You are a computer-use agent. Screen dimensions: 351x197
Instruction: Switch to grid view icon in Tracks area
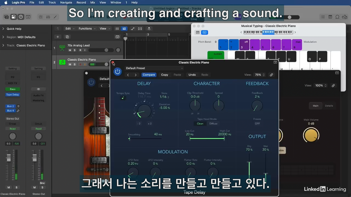117,28
